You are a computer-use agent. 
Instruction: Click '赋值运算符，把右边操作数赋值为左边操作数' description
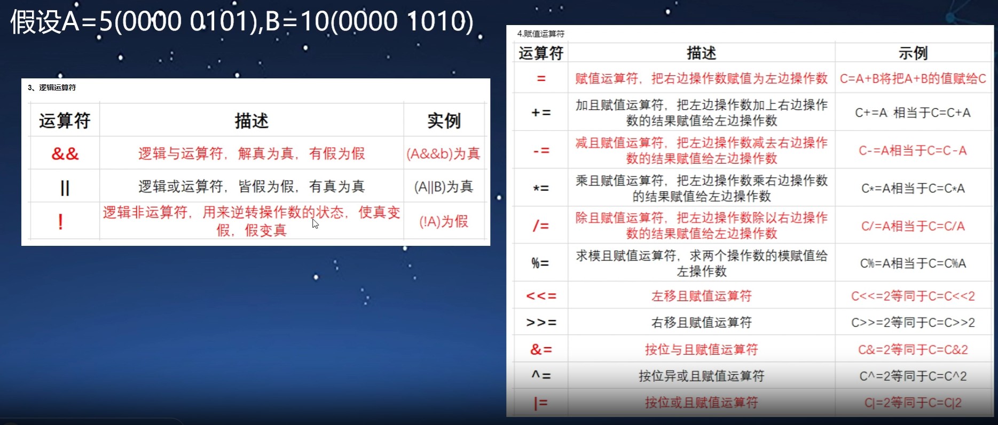tap(702, 79)
